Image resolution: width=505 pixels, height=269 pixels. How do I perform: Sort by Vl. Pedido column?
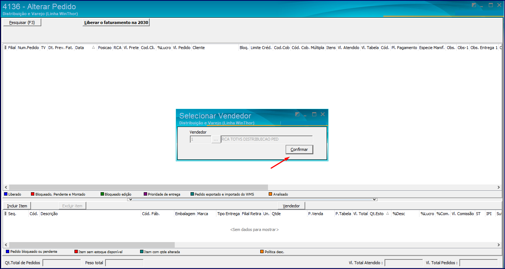(x=182, y=48)
